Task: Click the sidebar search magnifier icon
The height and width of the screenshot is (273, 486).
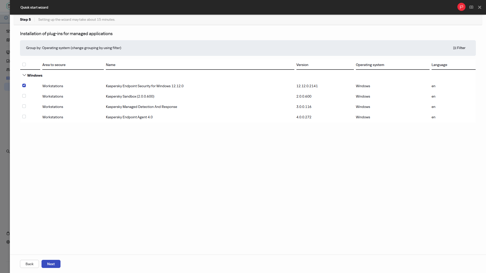Action: coord(8,151)
